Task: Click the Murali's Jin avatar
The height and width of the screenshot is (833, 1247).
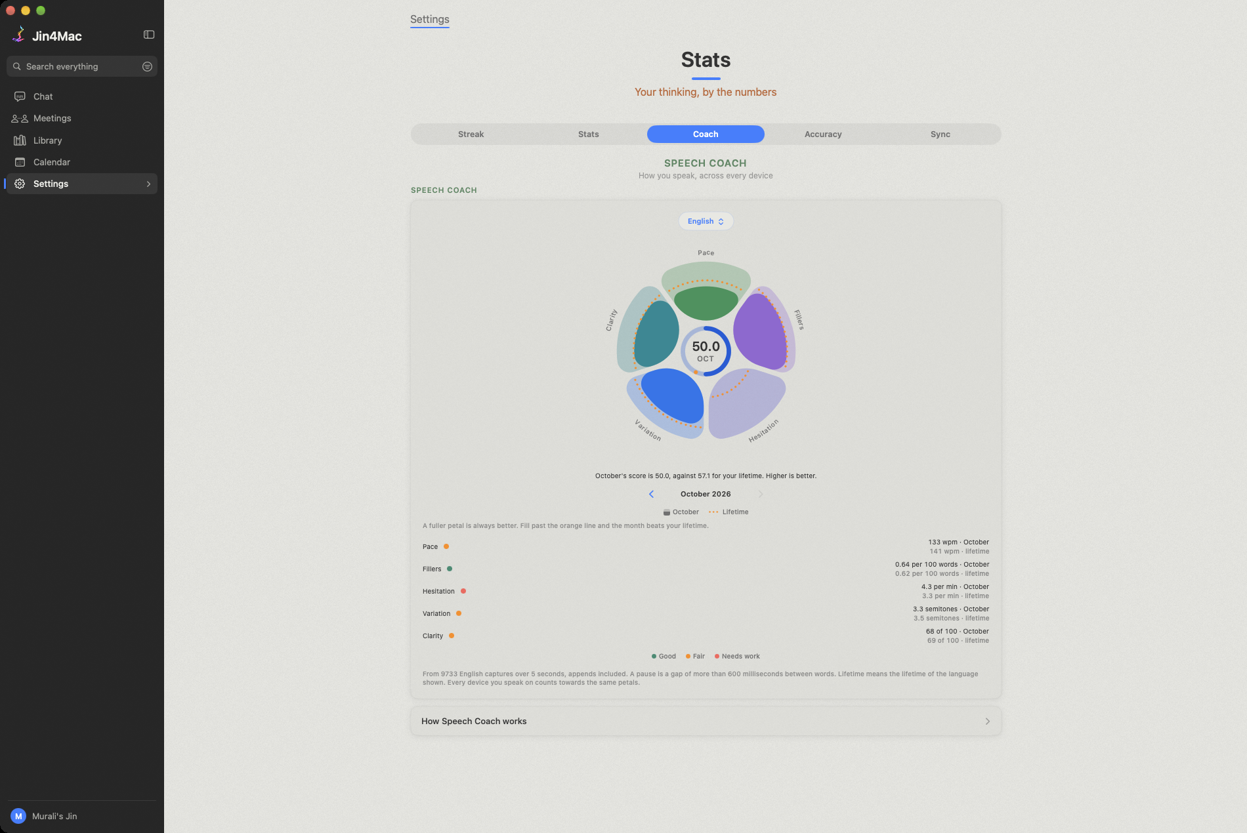Action: point(18,816)
